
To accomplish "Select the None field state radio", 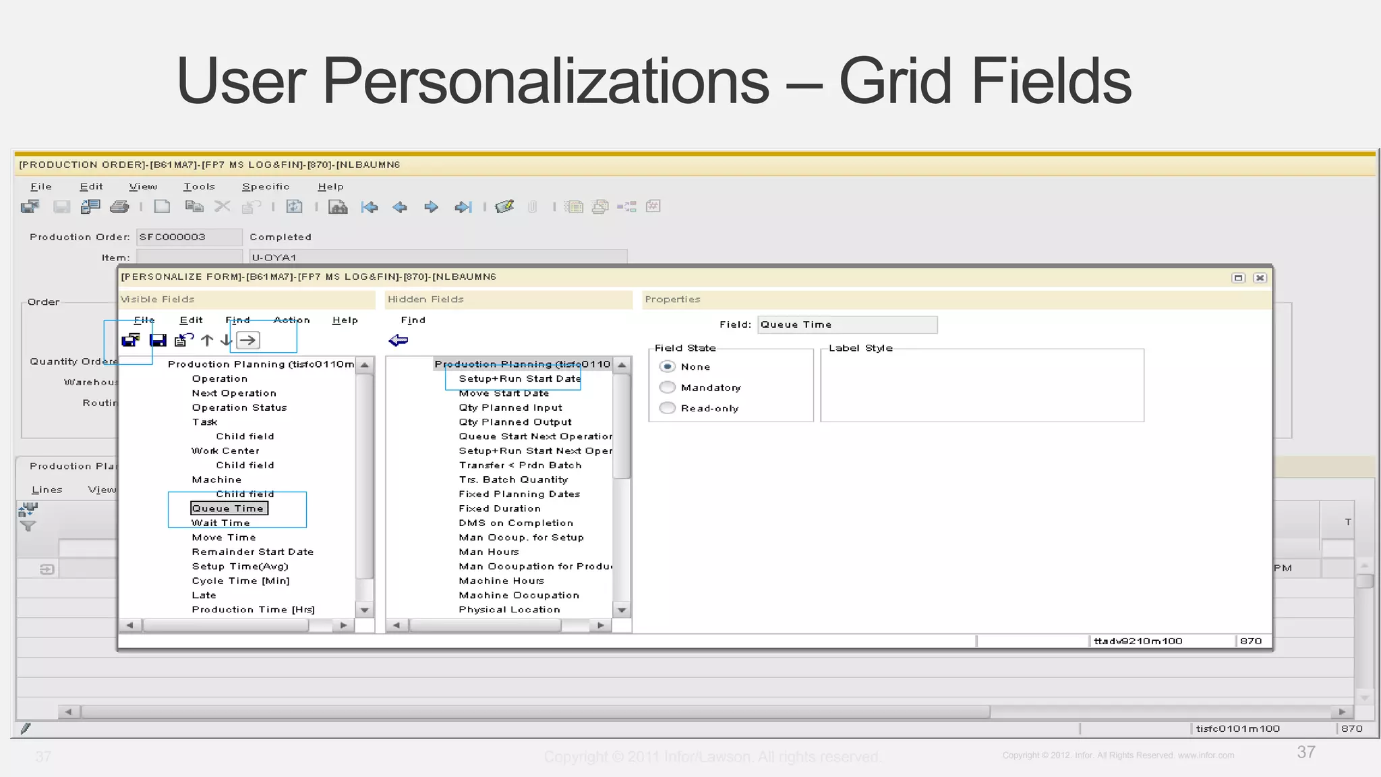I will coord(667,366).
